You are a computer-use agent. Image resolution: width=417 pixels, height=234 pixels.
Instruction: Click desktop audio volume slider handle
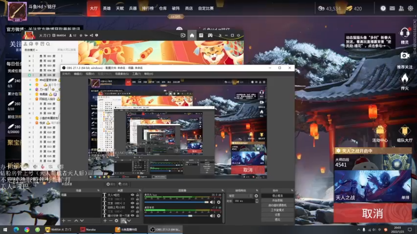[190, 216]
